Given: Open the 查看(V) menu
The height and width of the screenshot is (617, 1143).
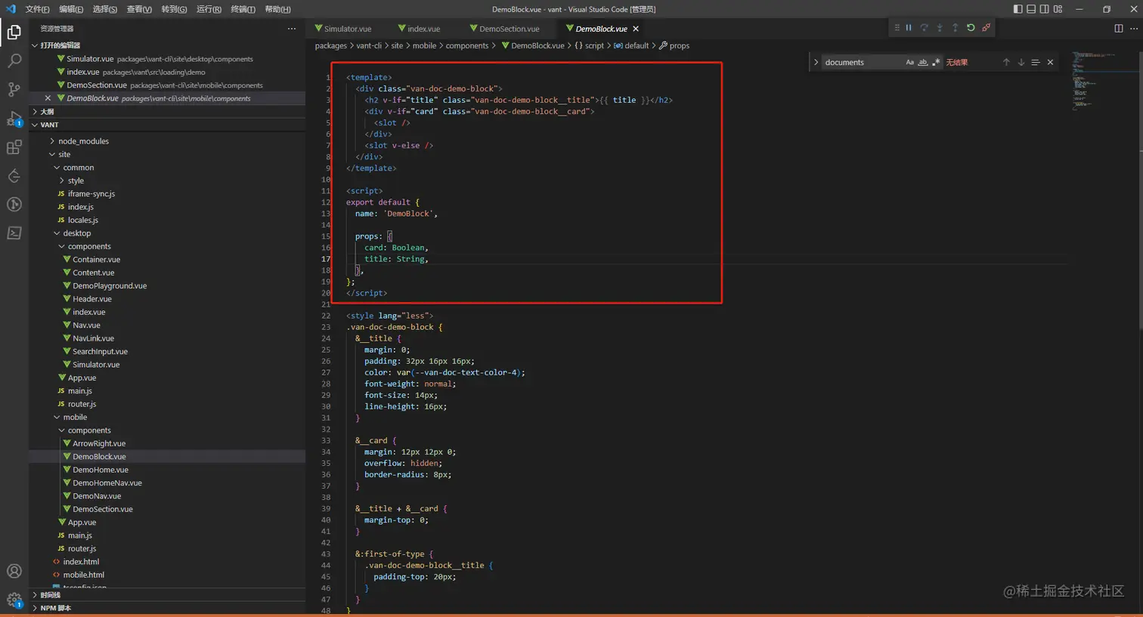Looking at the screenshot, I should (x=139, y=9).
